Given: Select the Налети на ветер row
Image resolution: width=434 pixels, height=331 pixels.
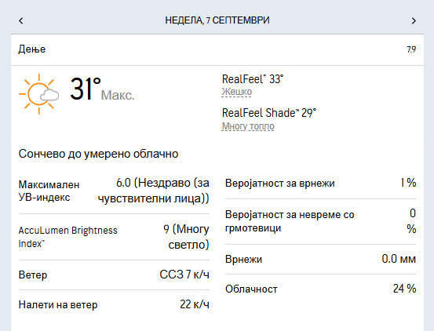Looking at the screenshot, I should coord(114,305).
